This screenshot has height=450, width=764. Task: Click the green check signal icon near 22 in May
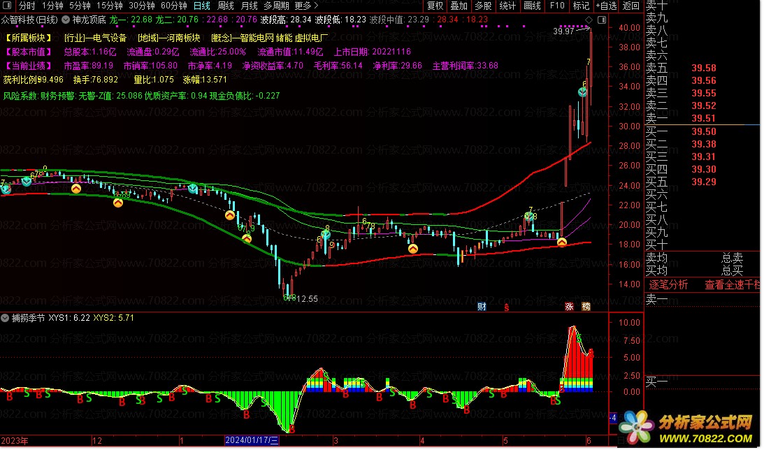coord(529,216)
